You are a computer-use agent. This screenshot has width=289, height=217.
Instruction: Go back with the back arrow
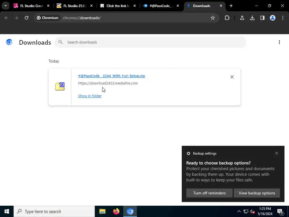pyautogui.click(x=6, y=18)
